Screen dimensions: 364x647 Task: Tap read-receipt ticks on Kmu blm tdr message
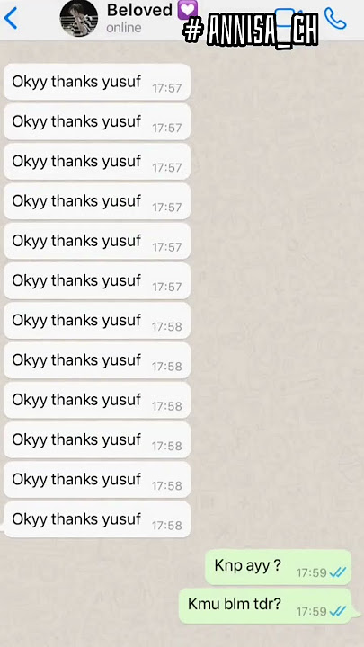[338, 611]
